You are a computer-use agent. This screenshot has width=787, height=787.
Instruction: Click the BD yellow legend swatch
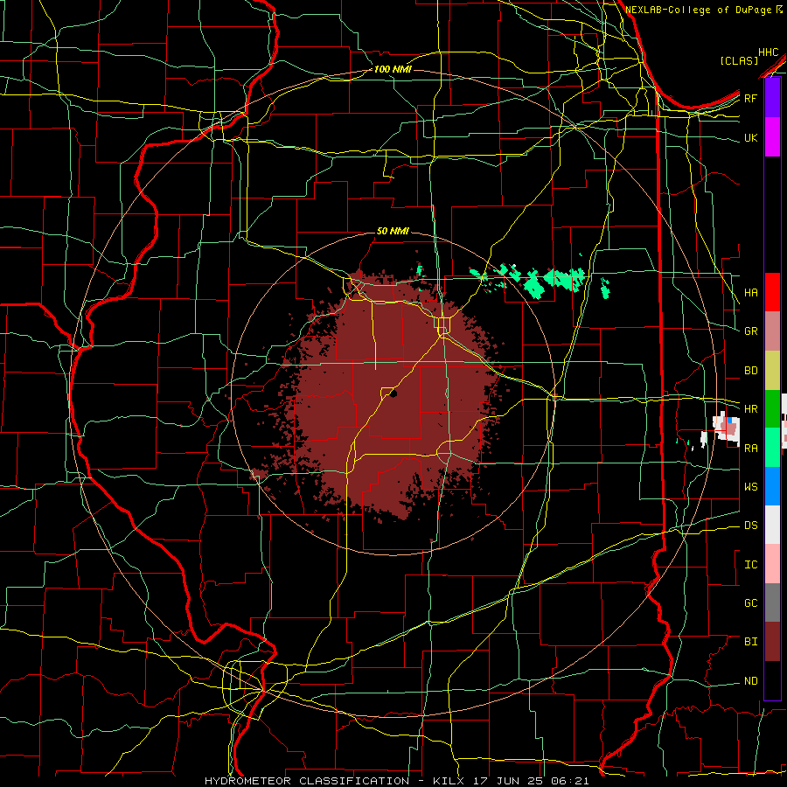point(772,370)
